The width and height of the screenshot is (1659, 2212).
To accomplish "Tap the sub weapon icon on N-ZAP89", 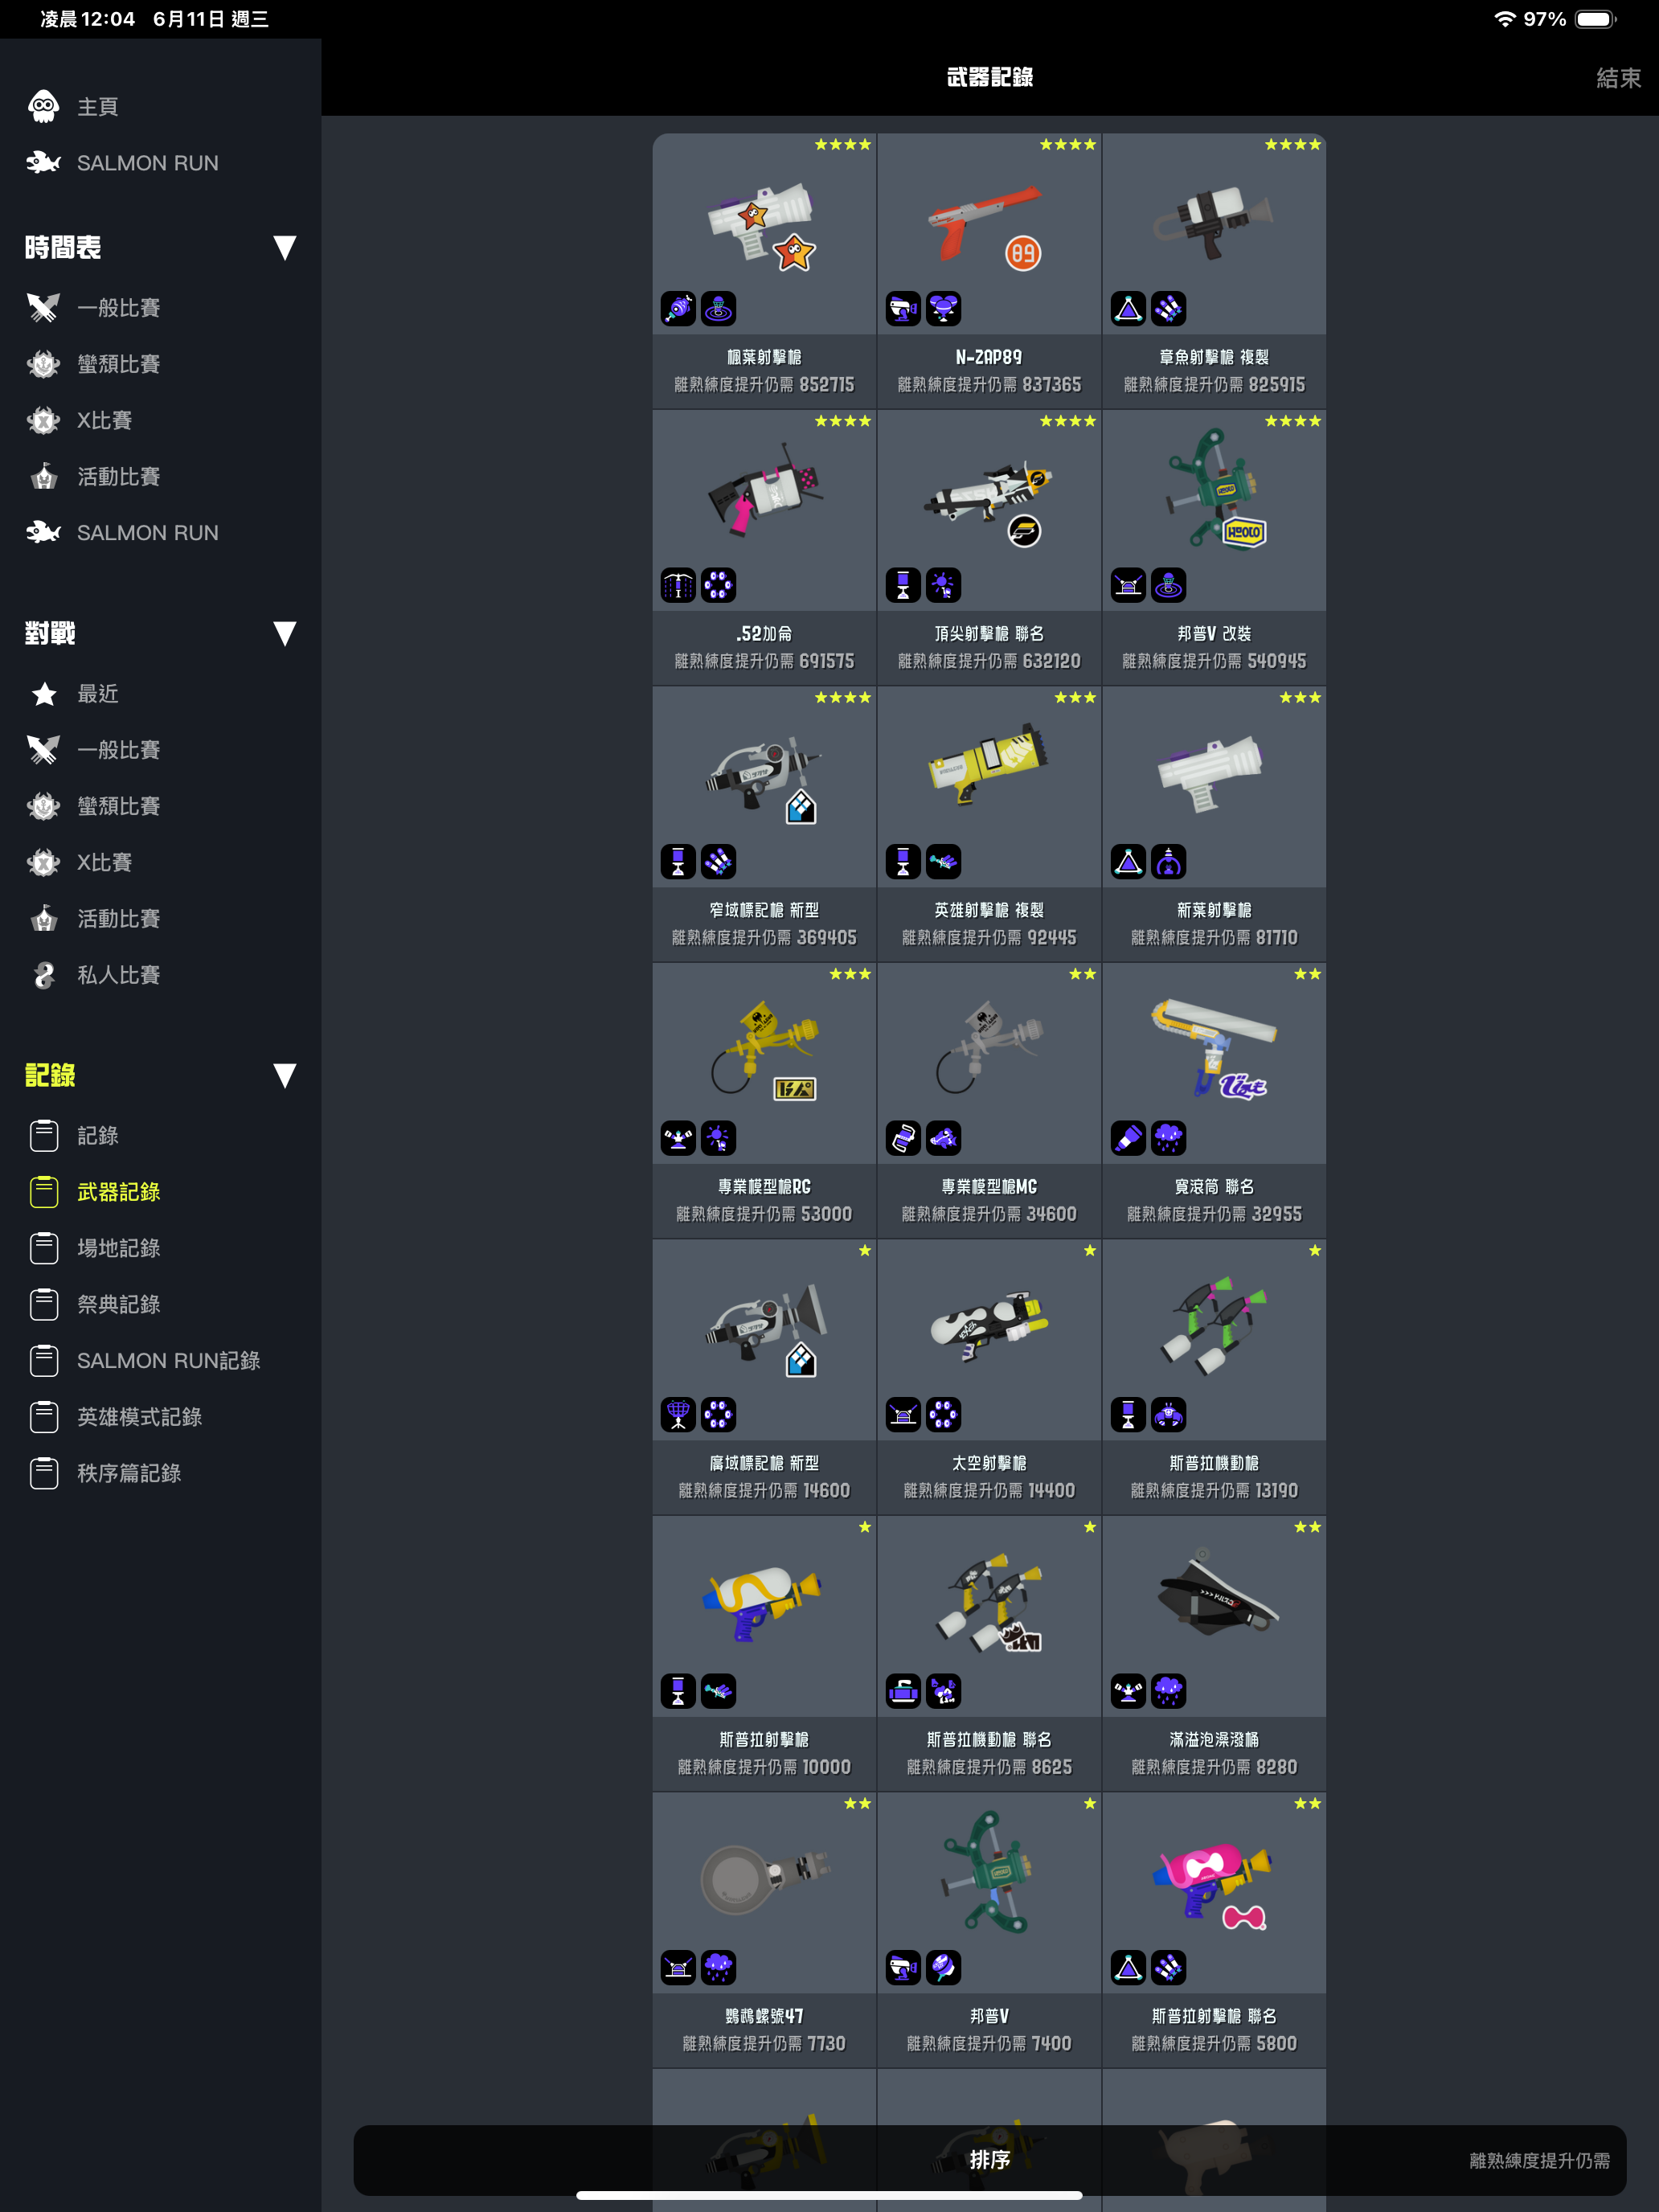I will pos(903,309).
